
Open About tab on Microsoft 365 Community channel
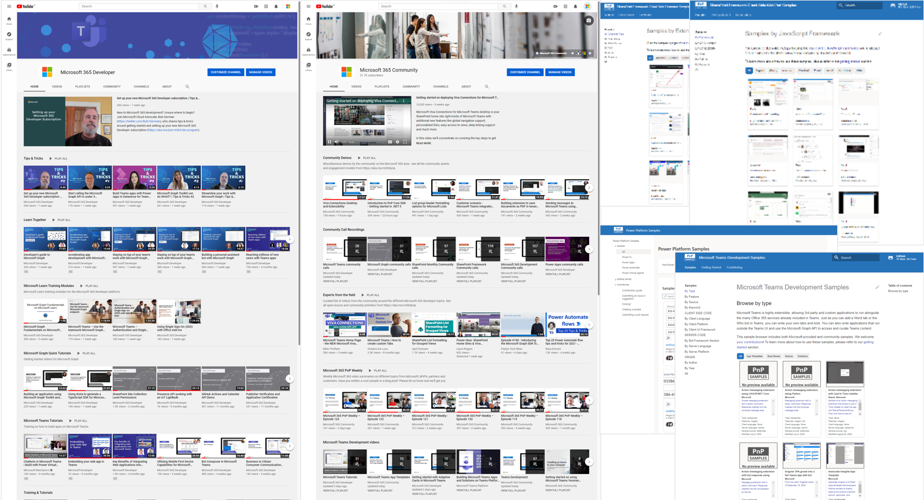(466, 87)
